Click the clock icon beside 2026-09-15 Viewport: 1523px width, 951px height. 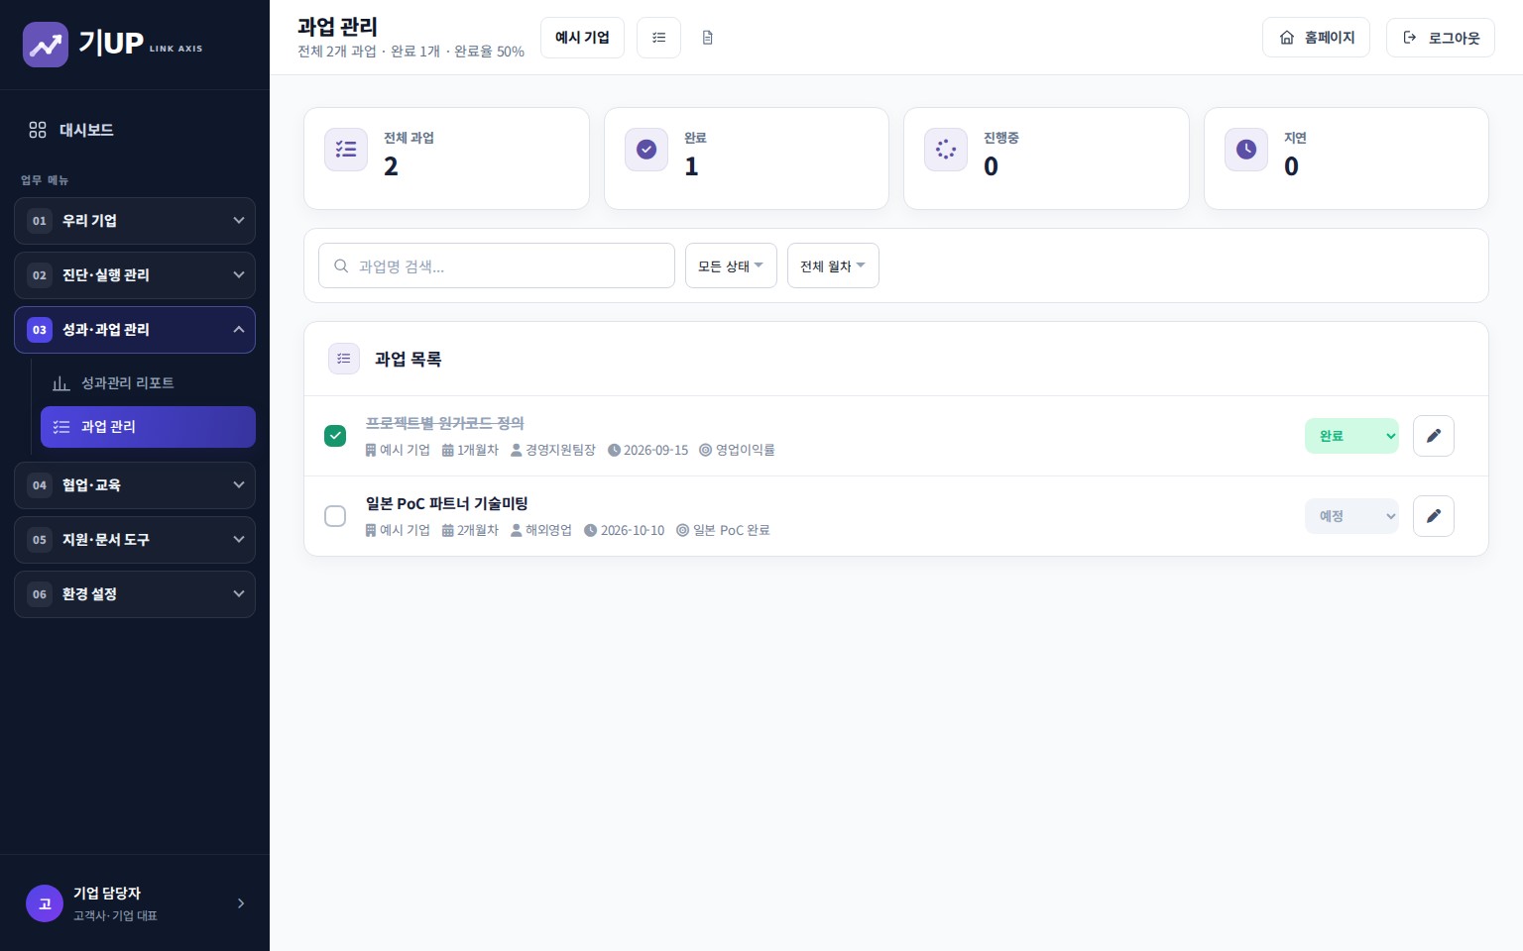[614, 450]
